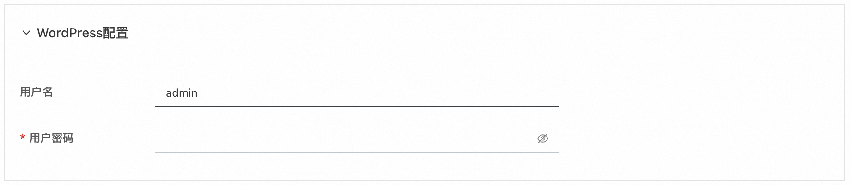Click the WordPress配置 header title
Screen dimensions: 851x185
[83, 33]
